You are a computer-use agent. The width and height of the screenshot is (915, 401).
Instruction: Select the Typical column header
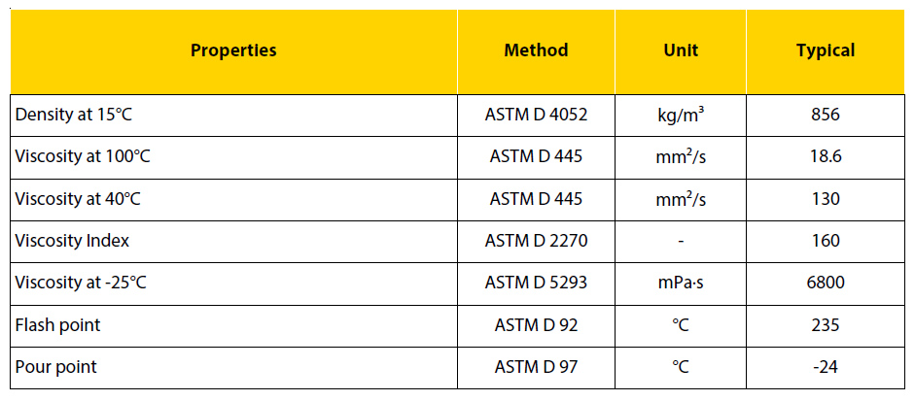coord(826,50)
